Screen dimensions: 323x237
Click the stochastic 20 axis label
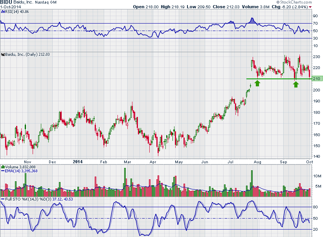316,230
